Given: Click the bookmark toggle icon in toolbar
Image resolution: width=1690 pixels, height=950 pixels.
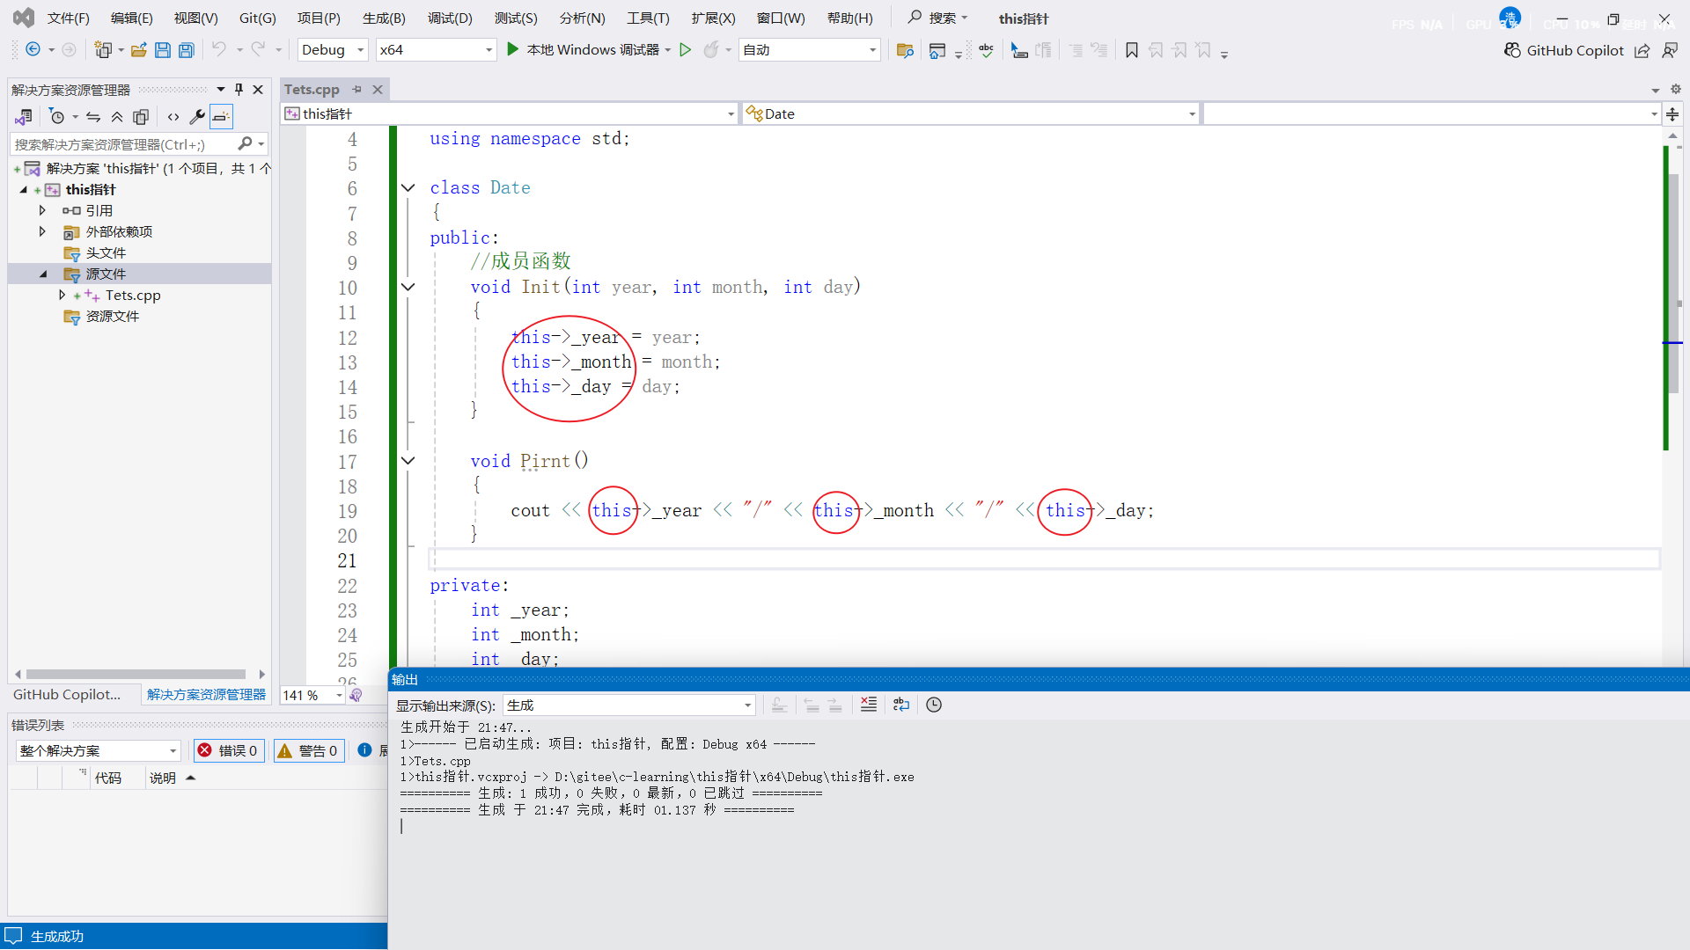Looking at the screenshot, I should coord(1132,50).
